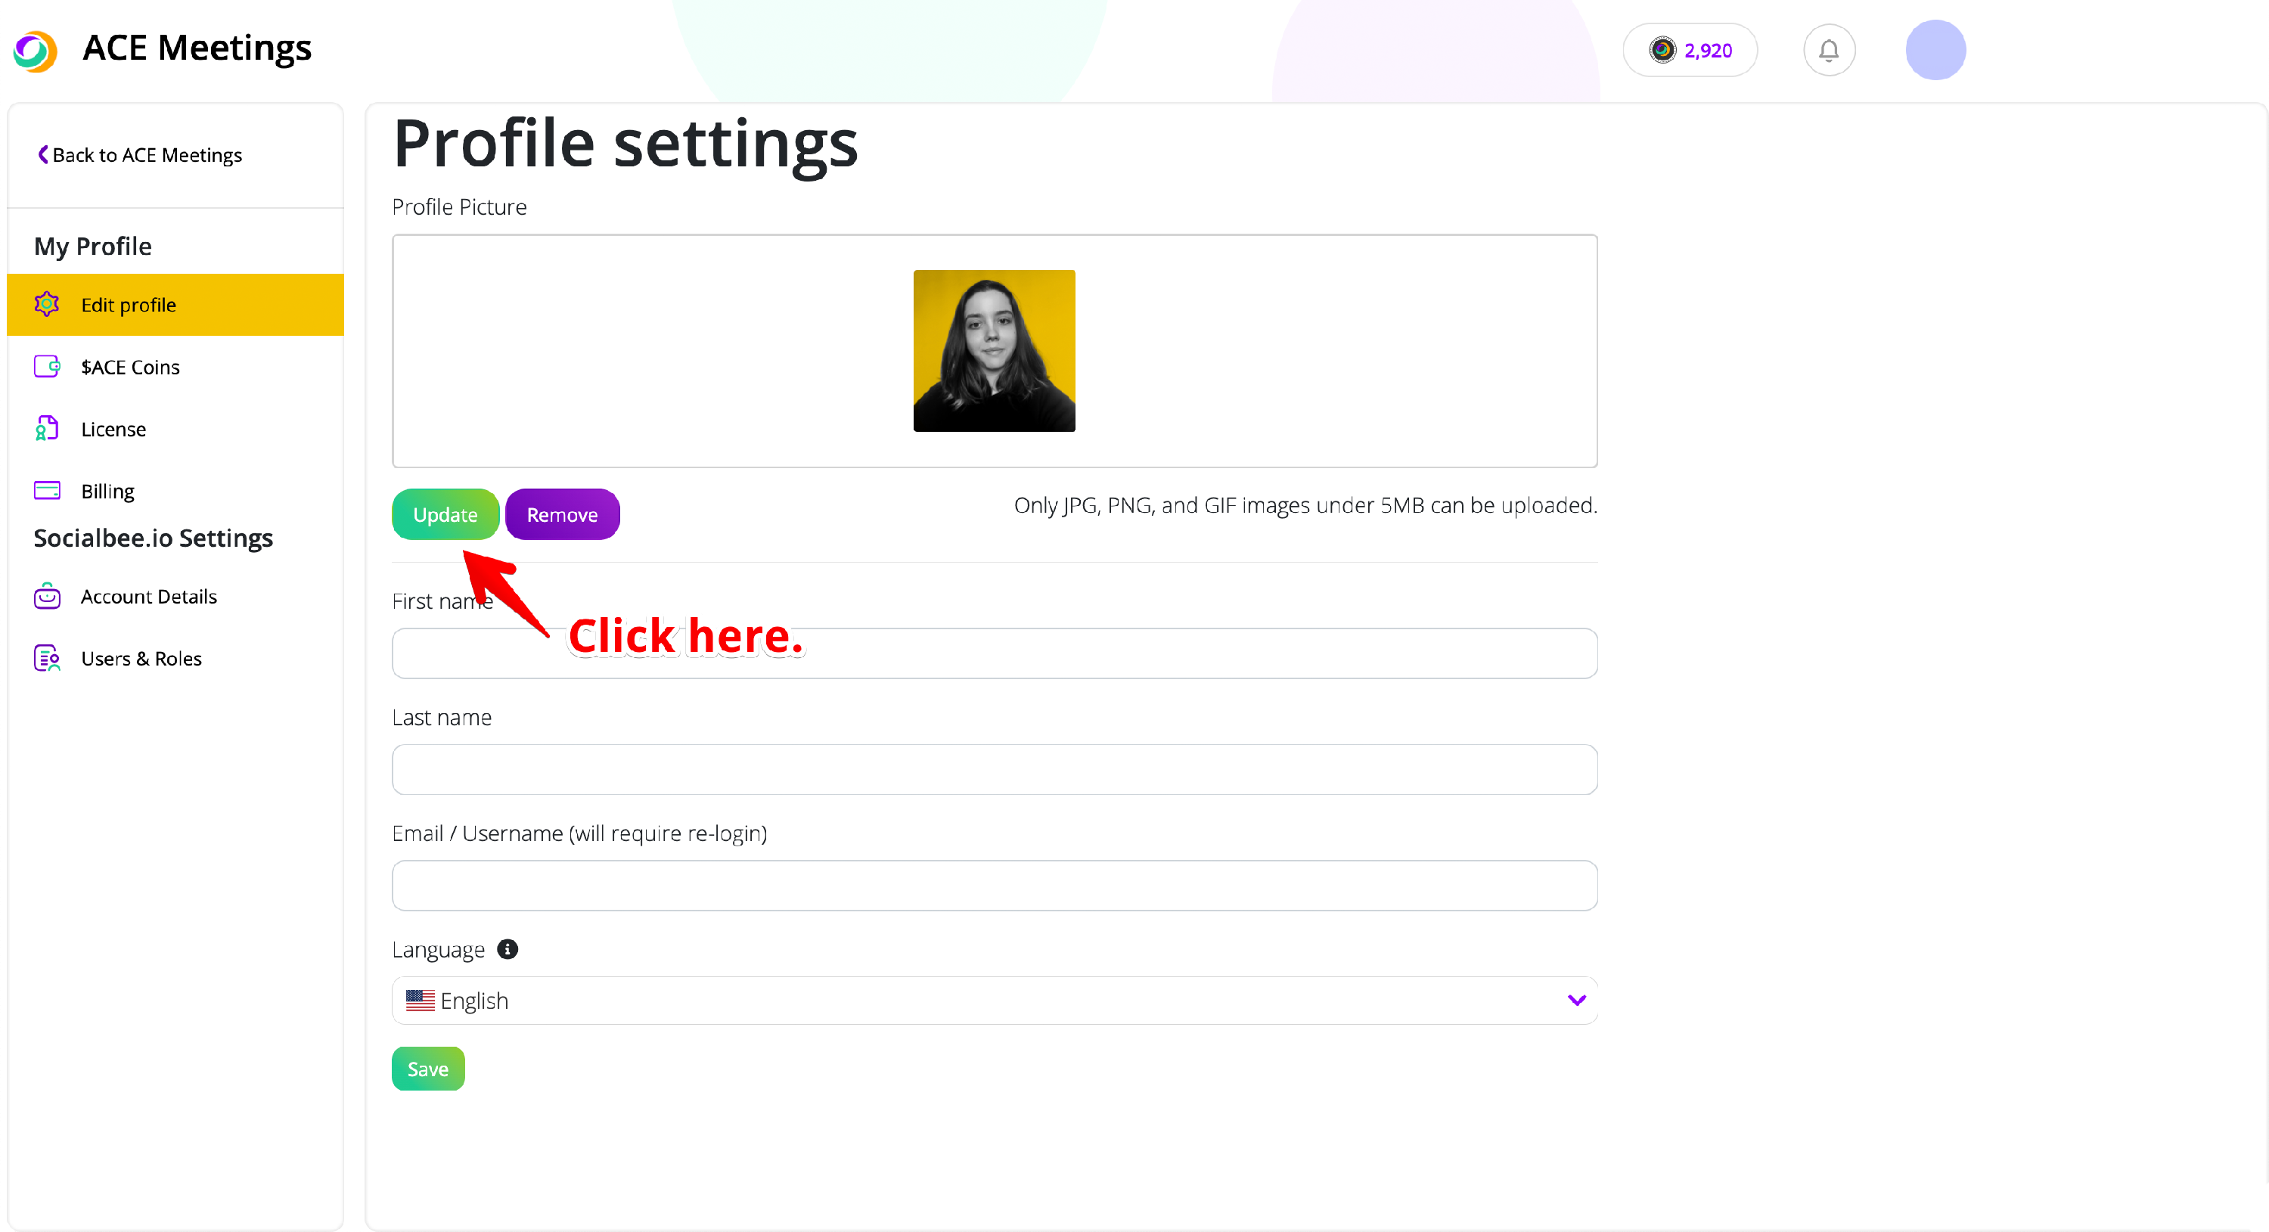Click the Language info icon
This screenshot has height=1232, width=2269.
tap(507, 949)
